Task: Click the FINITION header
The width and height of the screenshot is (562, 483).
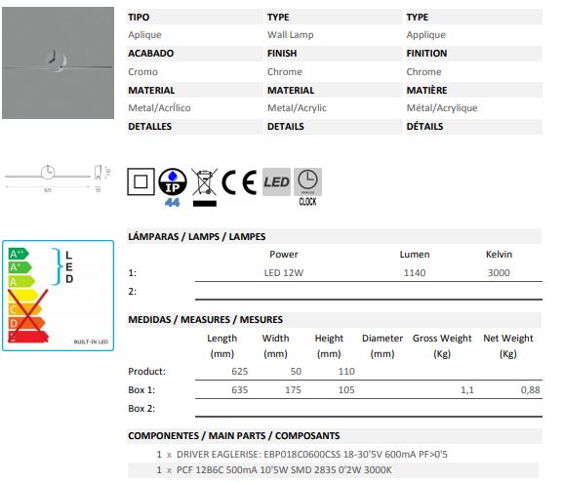Action: click(426, 53)
